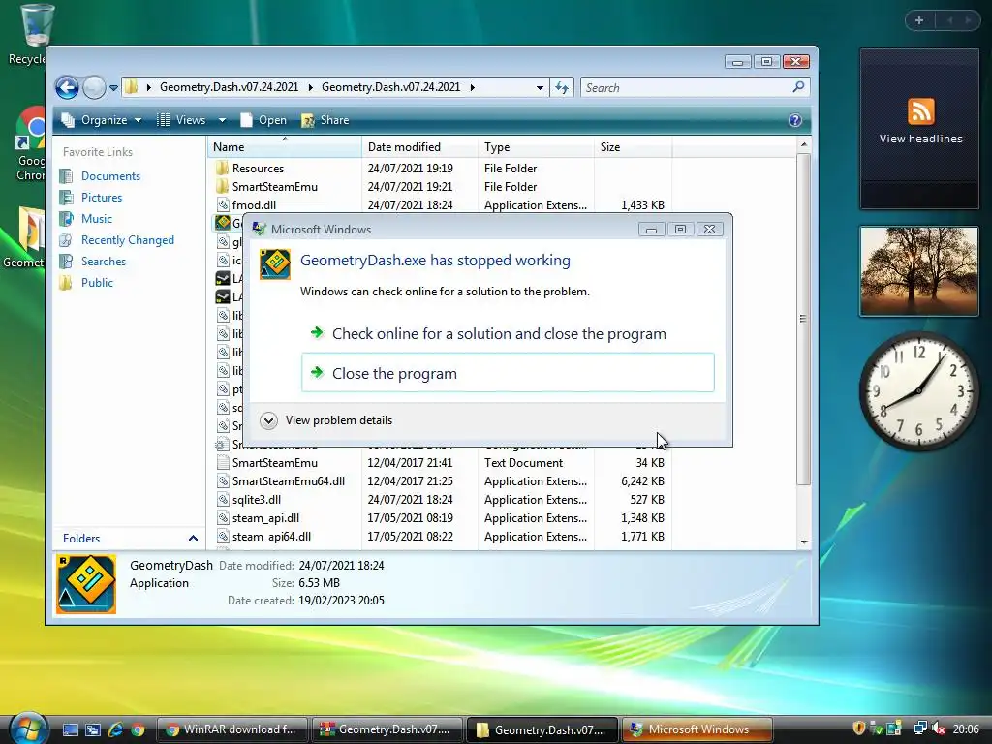Switch to WinRAR download Chrome taskbar button
Viewport: 992px width, 744px height.
232,729
